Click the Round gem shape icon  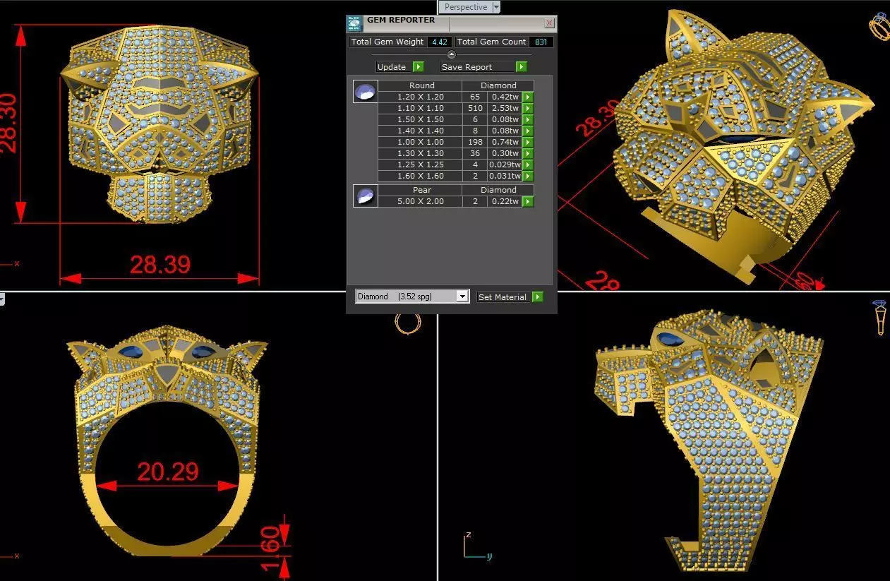tap(366, 92)
